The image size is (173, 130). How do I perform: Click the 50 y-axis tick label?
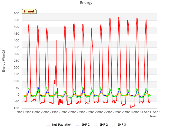tap(17, 88)
